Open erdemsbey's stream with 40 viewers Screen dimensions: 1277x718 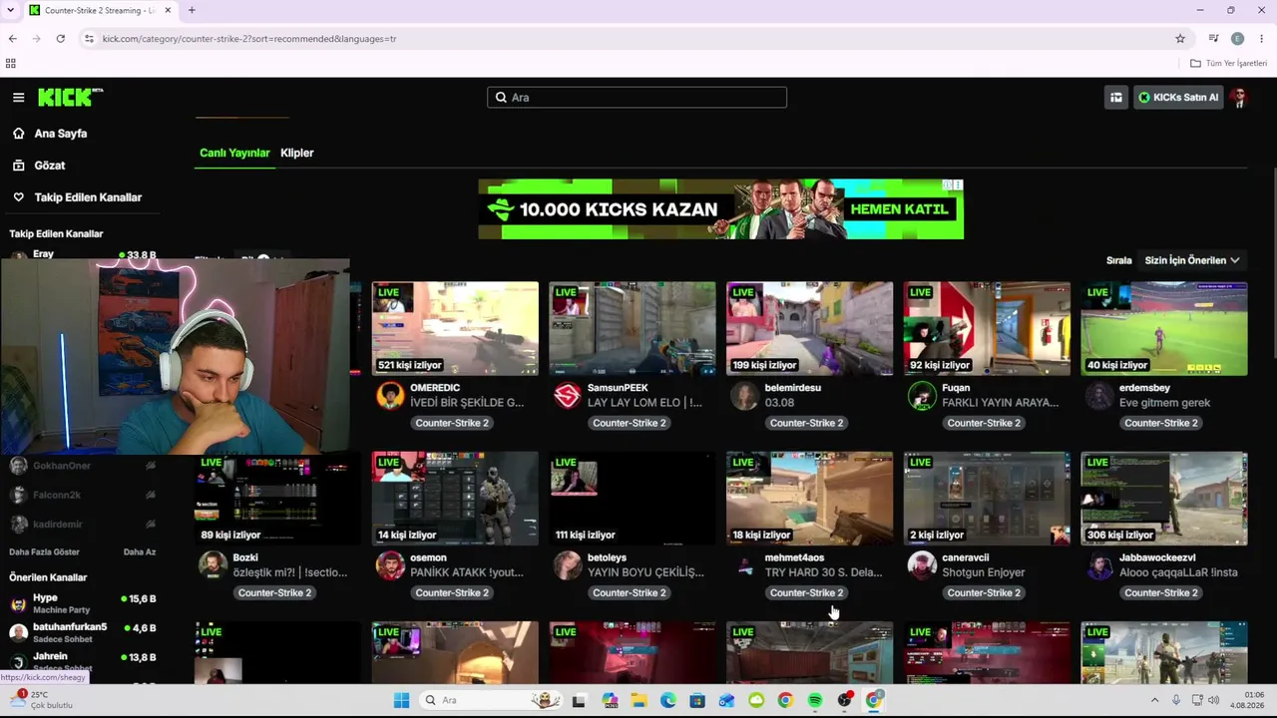pos(1164,328)
